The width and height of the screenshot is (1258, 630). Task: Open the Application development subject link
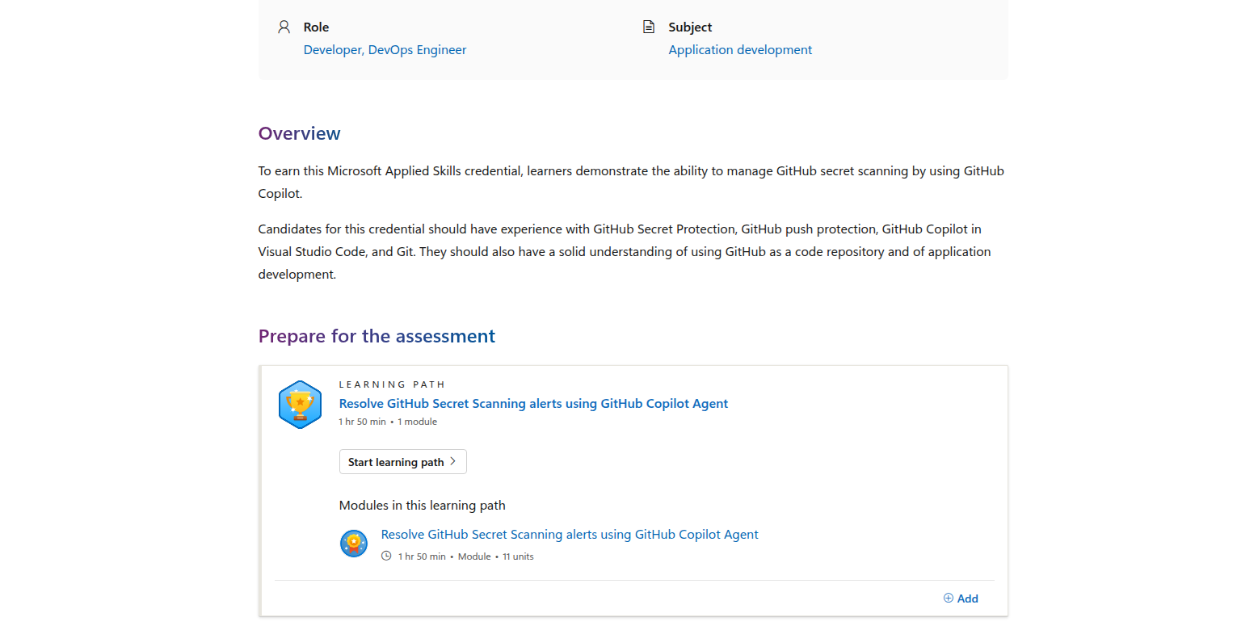tap(740, 49)
